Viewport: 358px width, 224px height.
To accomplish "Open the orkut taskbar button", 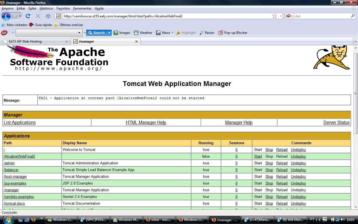I will tap(159, 220).
